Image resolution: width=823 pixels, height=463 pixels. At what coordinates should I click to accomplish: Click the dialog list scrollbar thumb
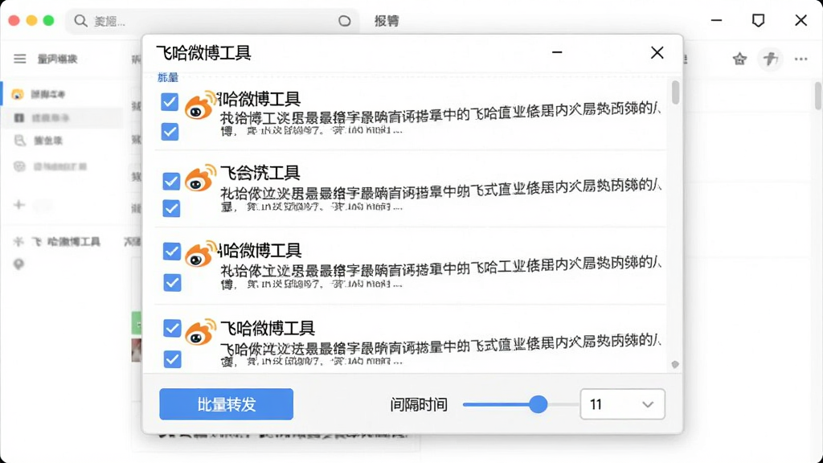(675, 92)
